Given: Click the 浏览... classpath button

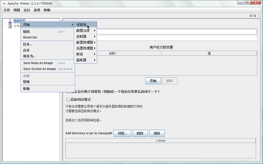Looking at the screenshot, I should 122,133.
